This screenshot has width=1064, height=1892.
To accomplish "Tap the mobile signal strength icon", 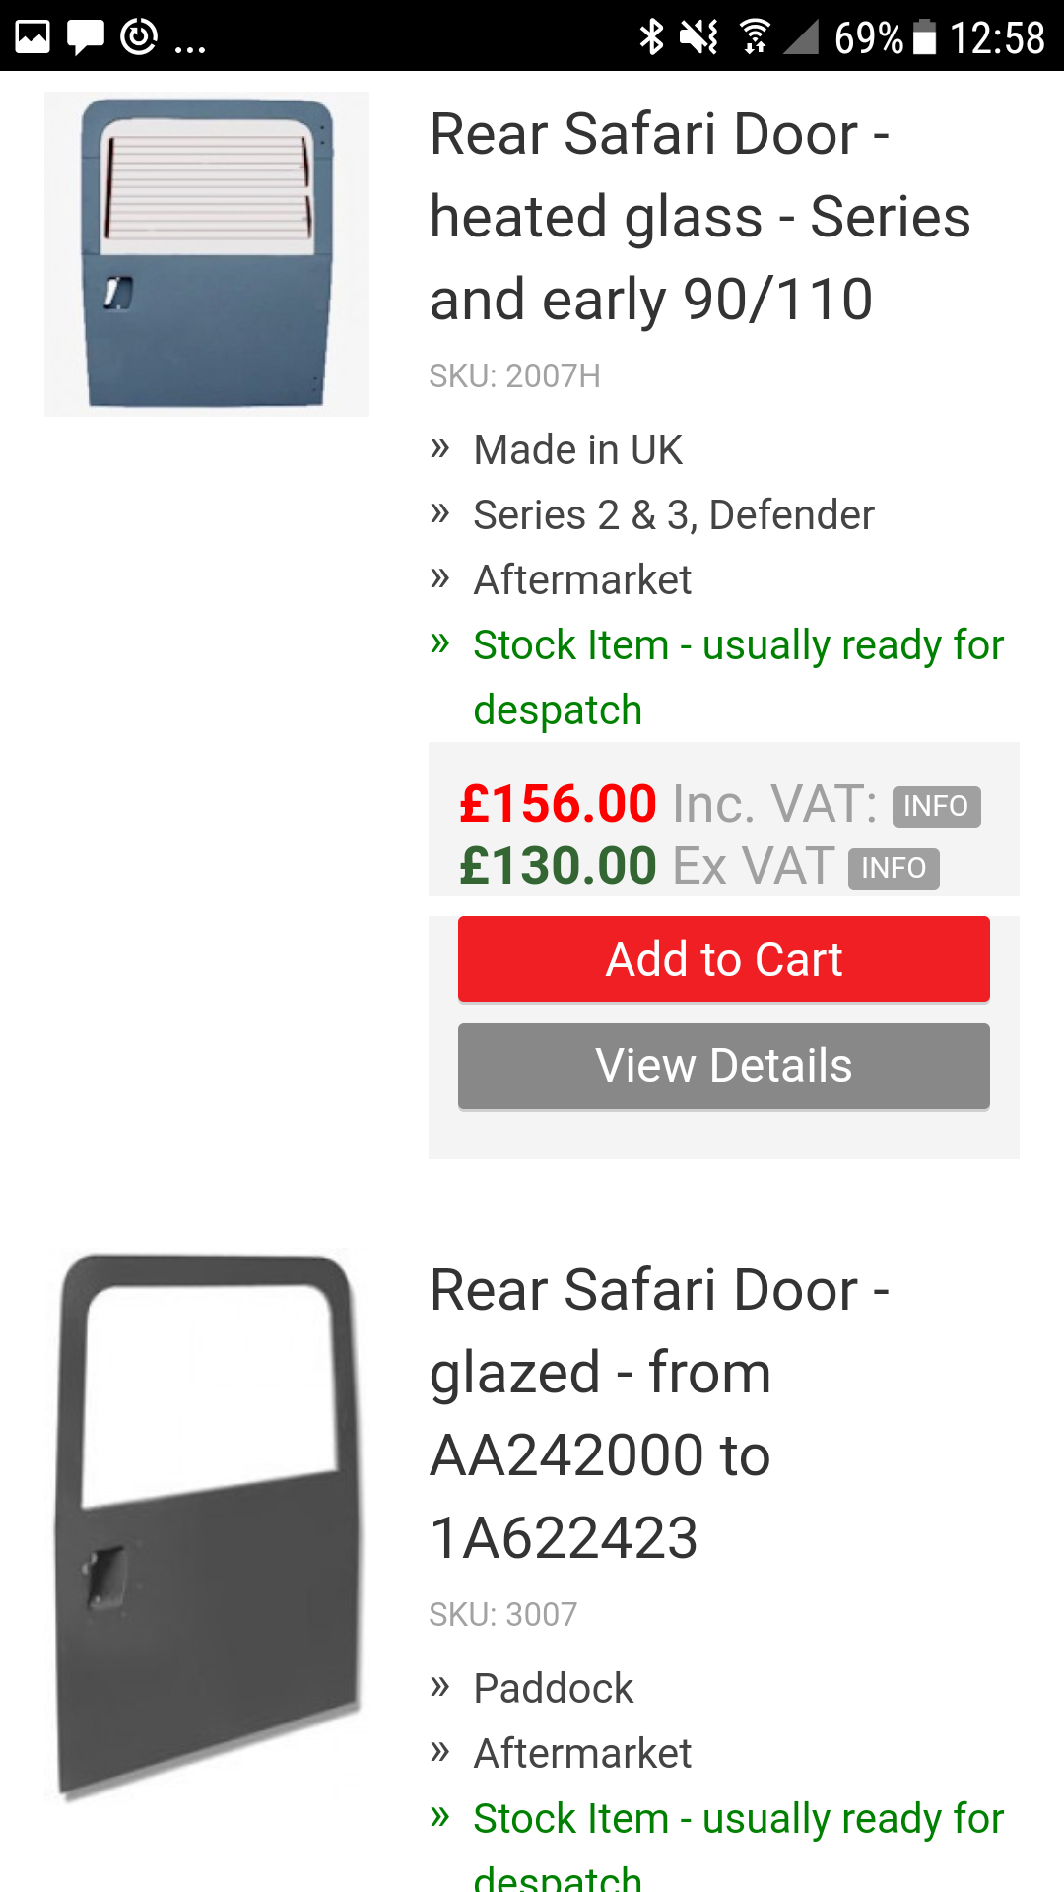I will 801,37.
